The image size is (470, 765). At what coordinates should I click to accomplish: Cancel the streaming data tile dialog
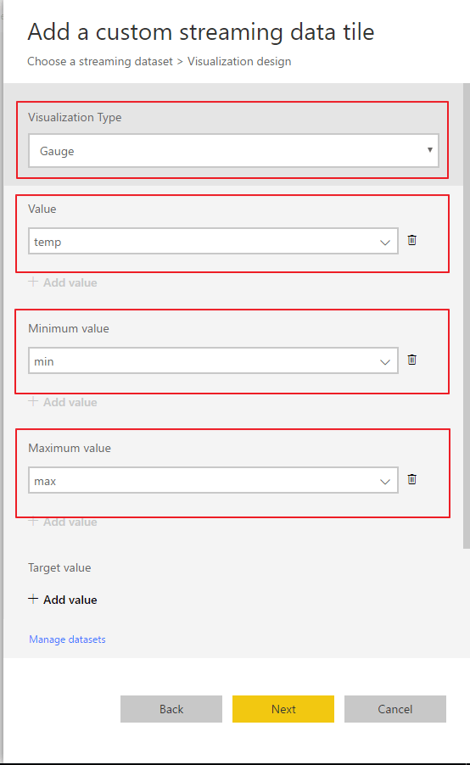(394, 709)
